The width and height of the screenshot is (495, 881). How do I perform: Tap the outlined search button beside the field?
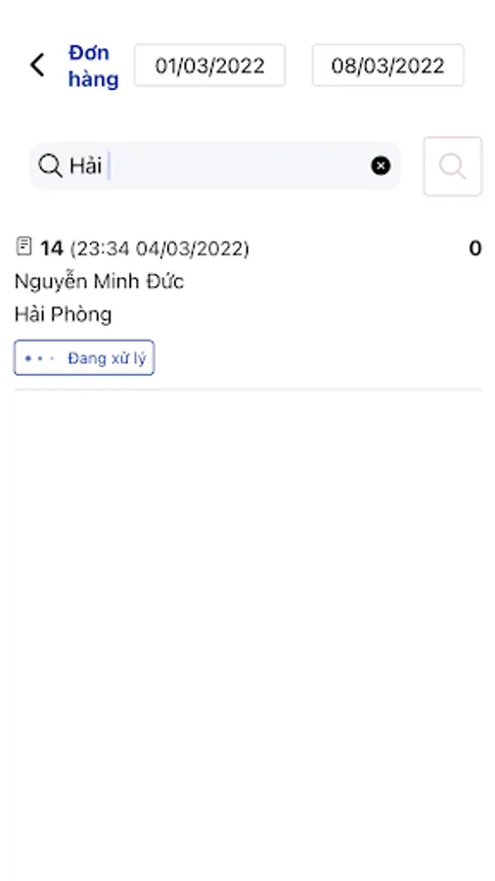tap(452, 166)
